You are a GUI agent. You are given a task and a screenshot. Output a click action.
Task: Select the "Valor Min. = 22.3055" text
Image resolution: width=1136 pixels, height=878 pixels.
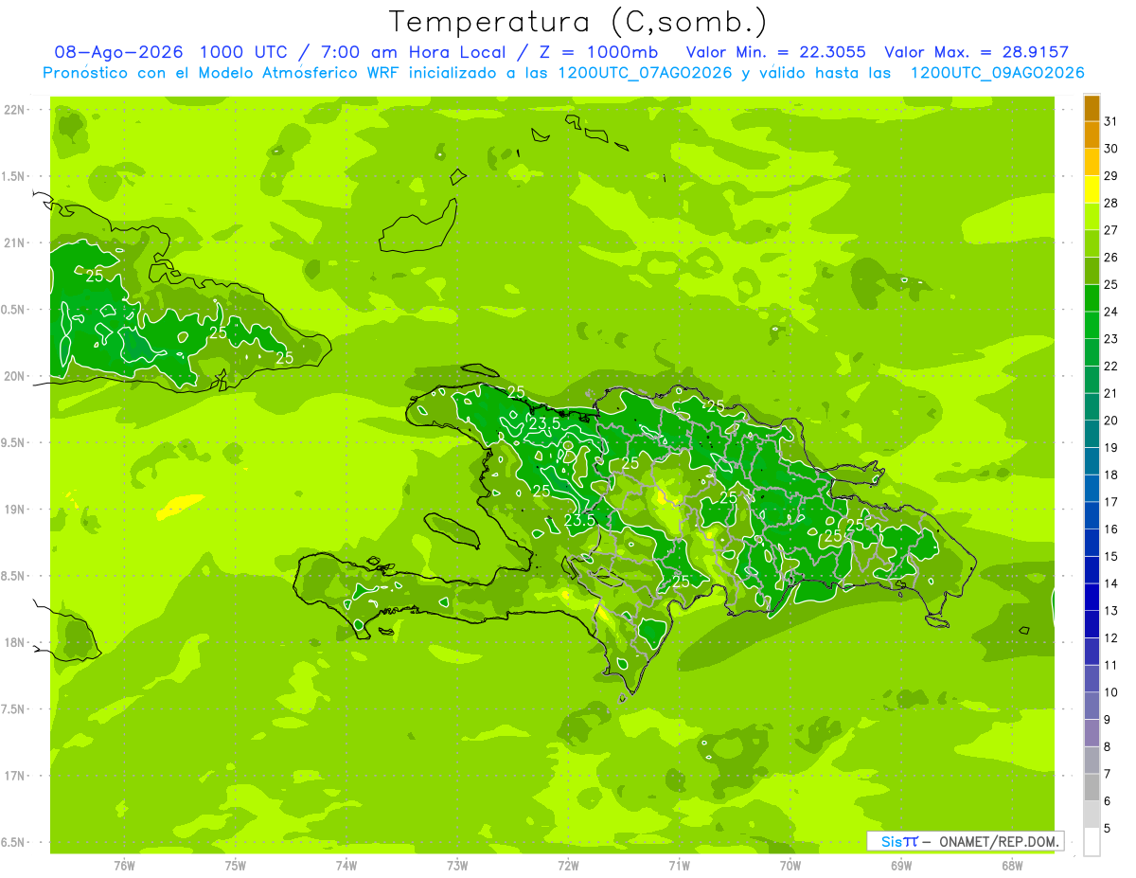pyautogui.click(x=775, y=52)
